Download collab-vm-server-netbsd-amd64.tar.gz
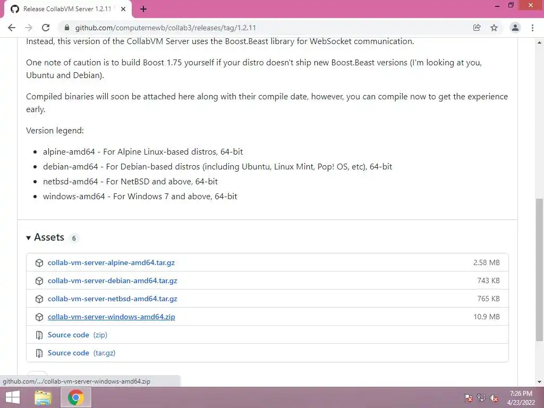Screen dimensions: 544x408 tap(113, 299)
